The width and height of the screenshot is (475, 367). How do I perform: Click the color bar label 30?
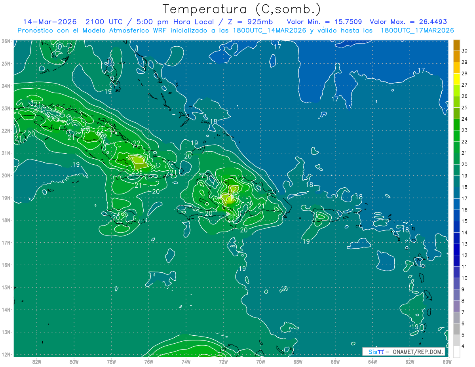coord(465,51)
